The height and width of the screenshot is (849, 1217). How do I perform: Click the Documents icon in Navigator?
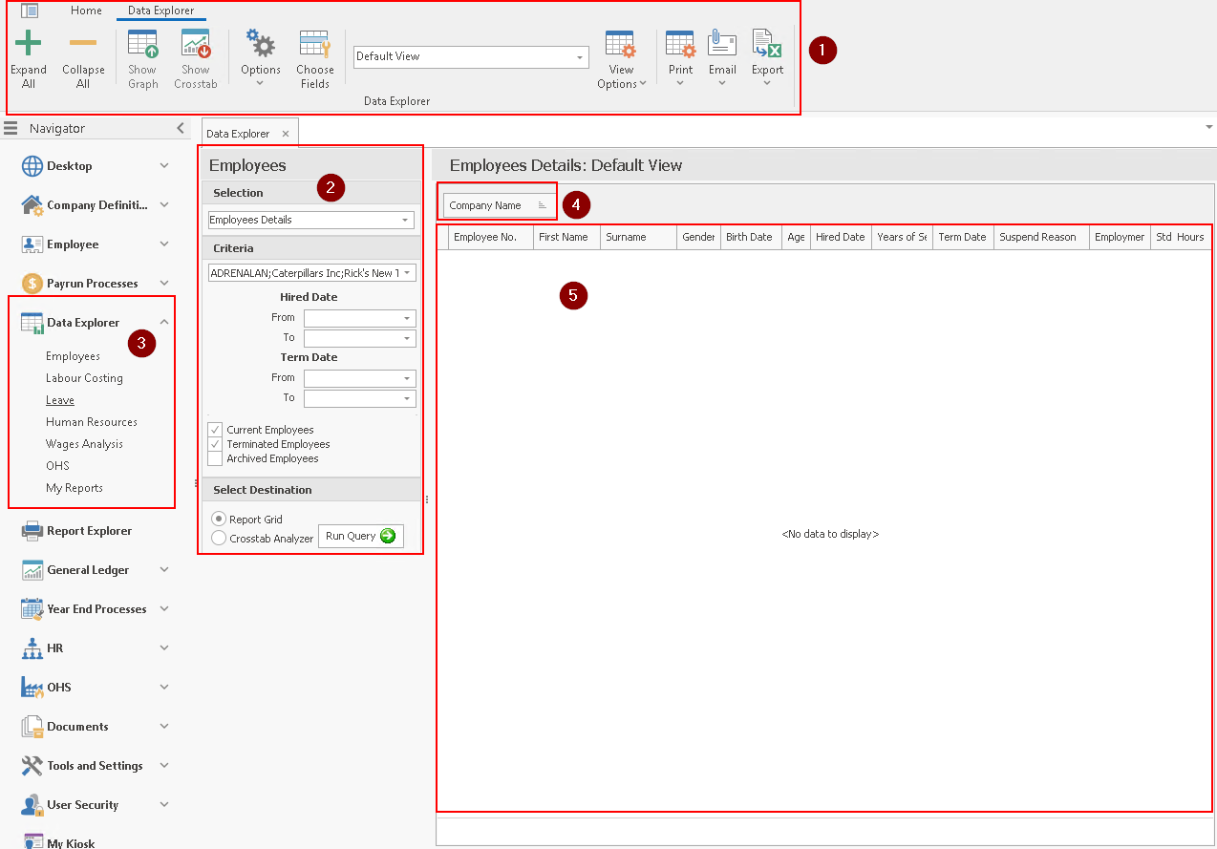point(32,727)
